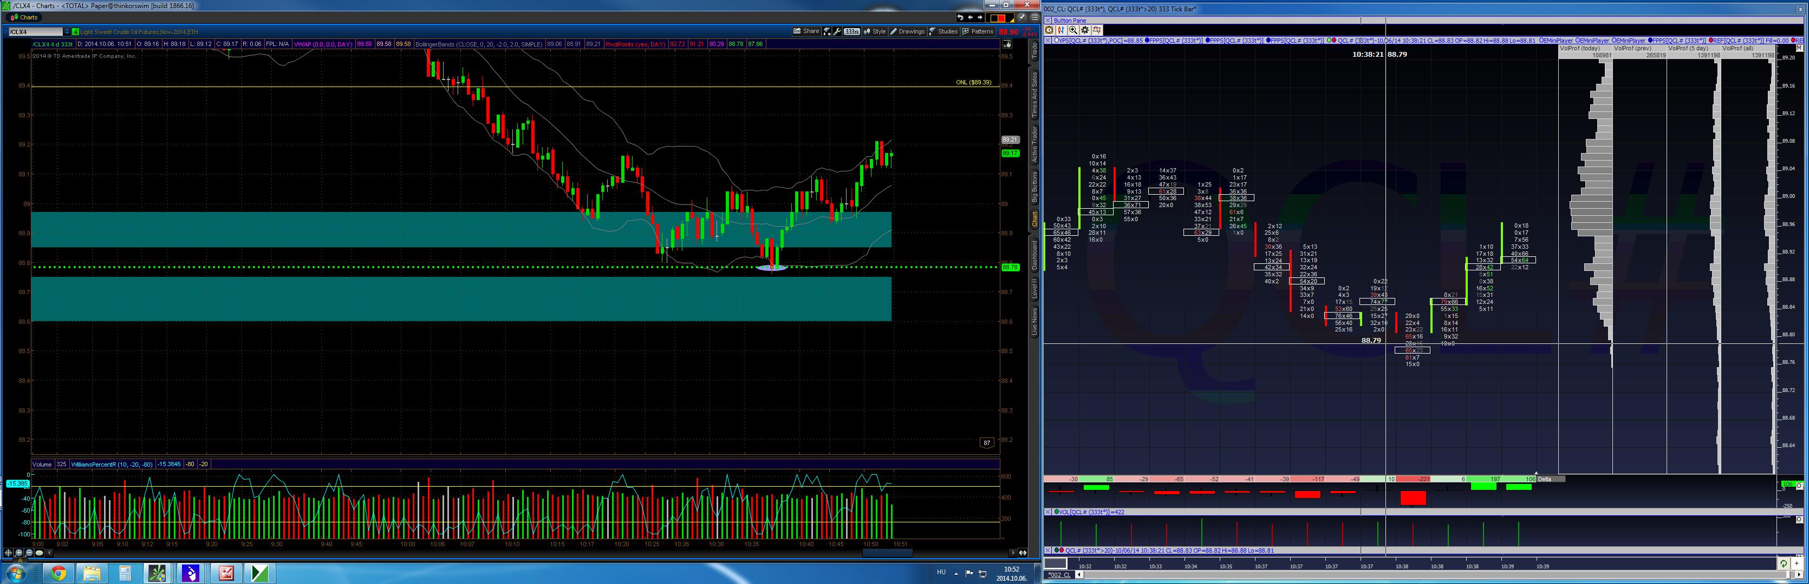Click the crosshair pan icon below chart
The image size is (1809, 584).
tap(9, 553)
